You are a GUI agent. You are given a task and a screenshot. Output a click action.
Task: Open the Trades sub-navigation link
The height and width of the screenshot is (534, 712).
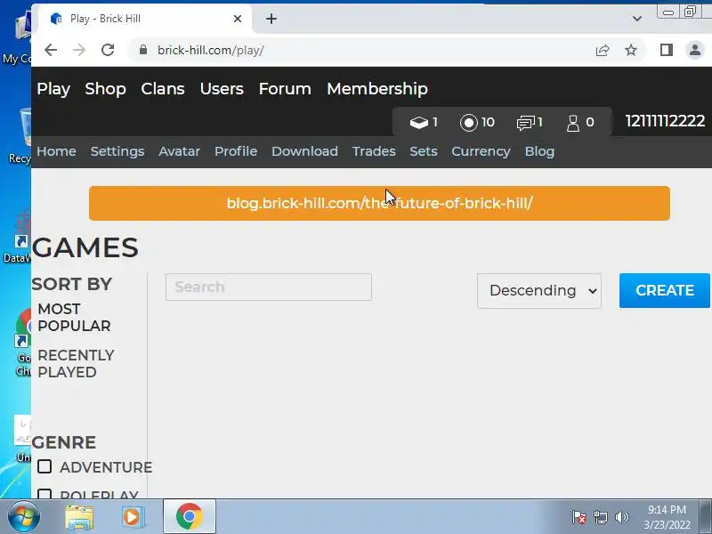[x=374, y=151]
